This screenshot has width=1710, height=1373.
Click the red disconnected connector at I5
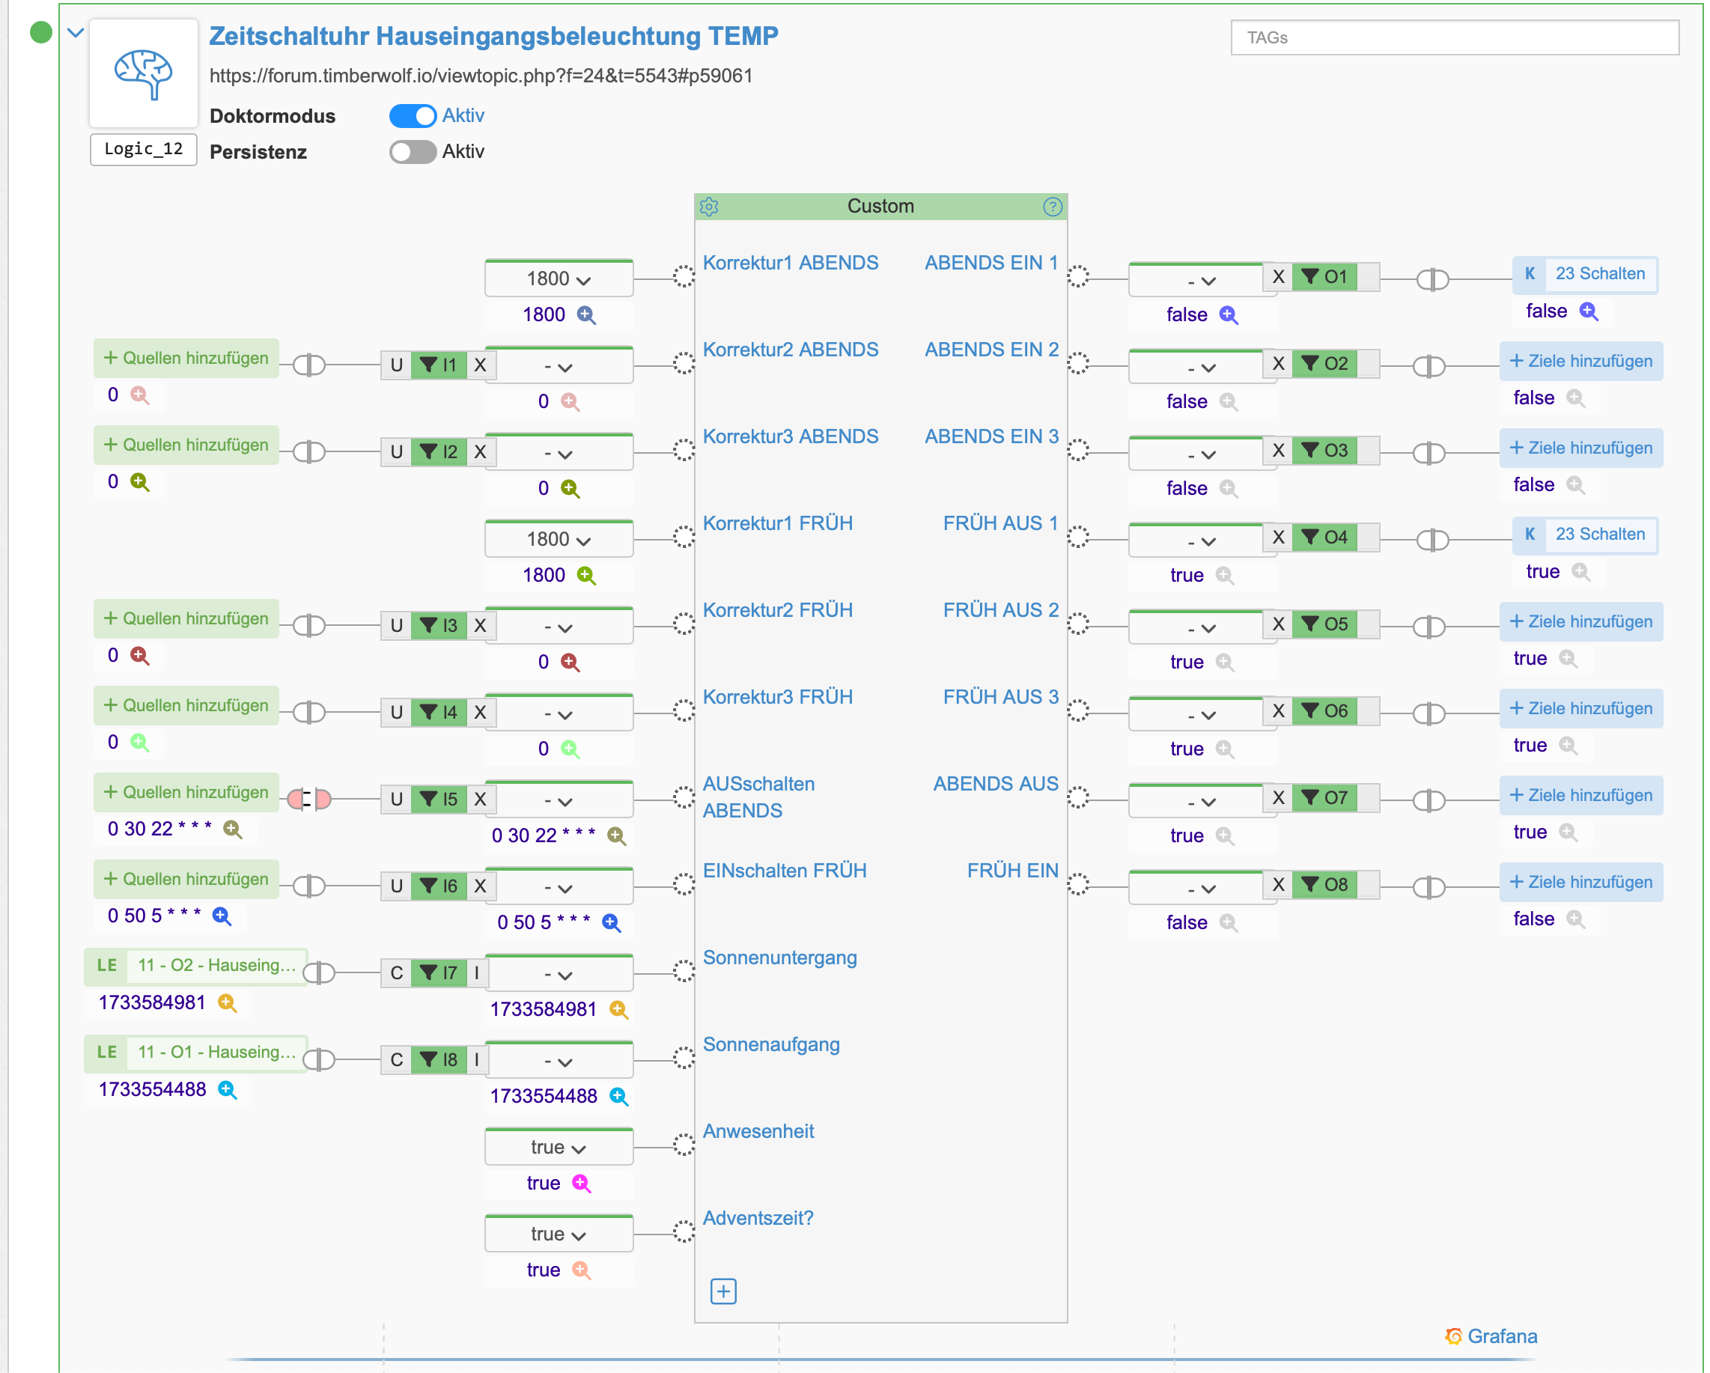[309, 800]
